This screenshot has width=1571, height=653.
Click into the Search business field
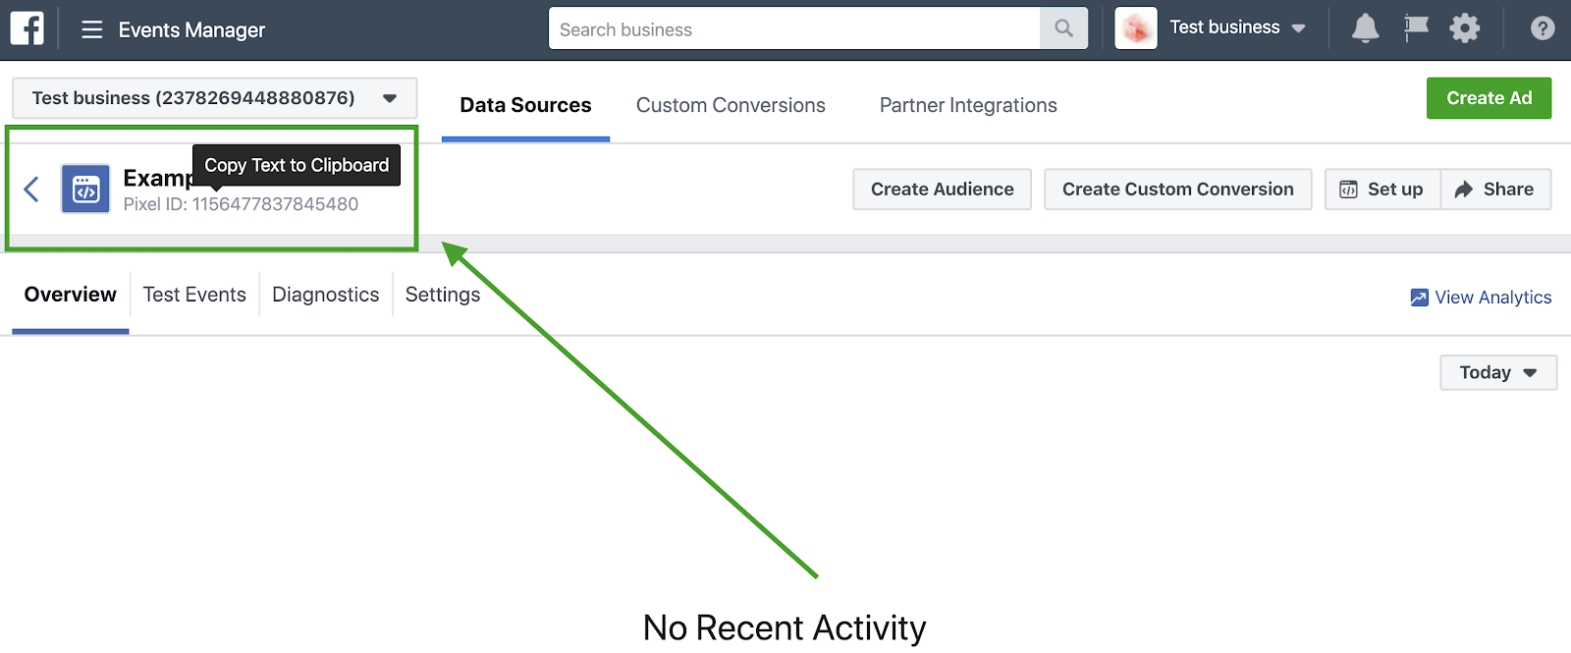(794, 28)
